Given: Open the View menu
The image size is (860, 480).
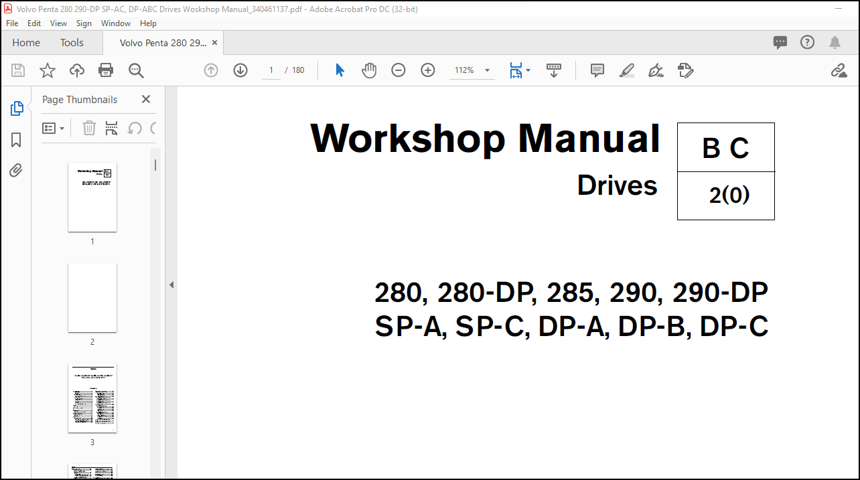Looking at the screenshot, I should 59,23.
